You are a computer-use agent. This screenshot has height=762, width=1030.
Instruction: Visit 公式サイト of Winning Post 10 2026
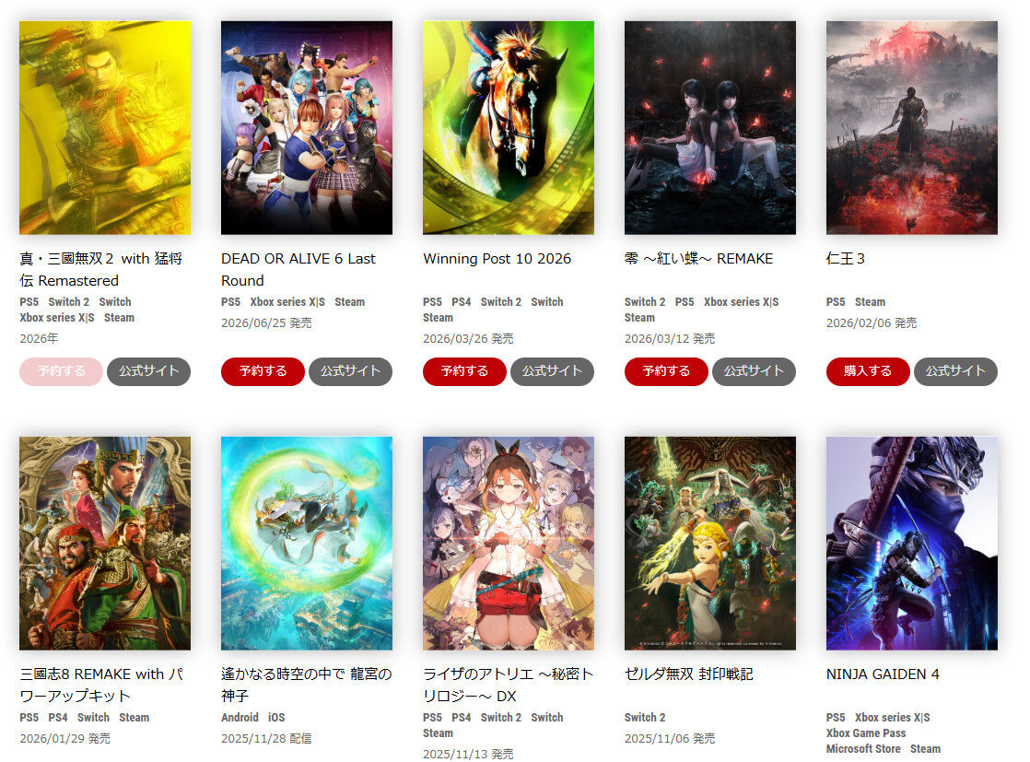552,371
